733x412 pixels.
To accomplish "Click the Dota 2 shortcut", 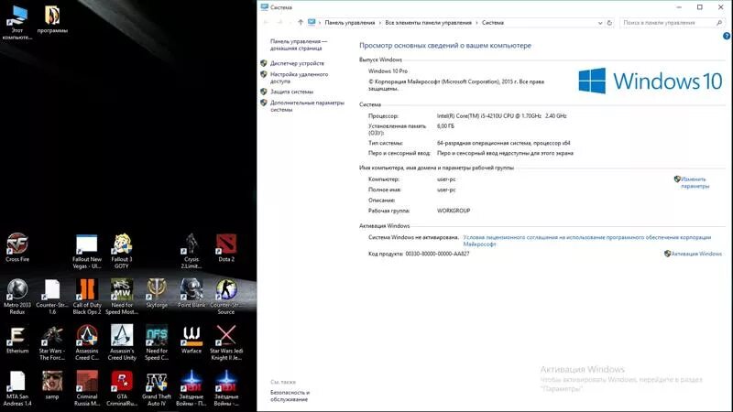I will [x=226, y=247].
